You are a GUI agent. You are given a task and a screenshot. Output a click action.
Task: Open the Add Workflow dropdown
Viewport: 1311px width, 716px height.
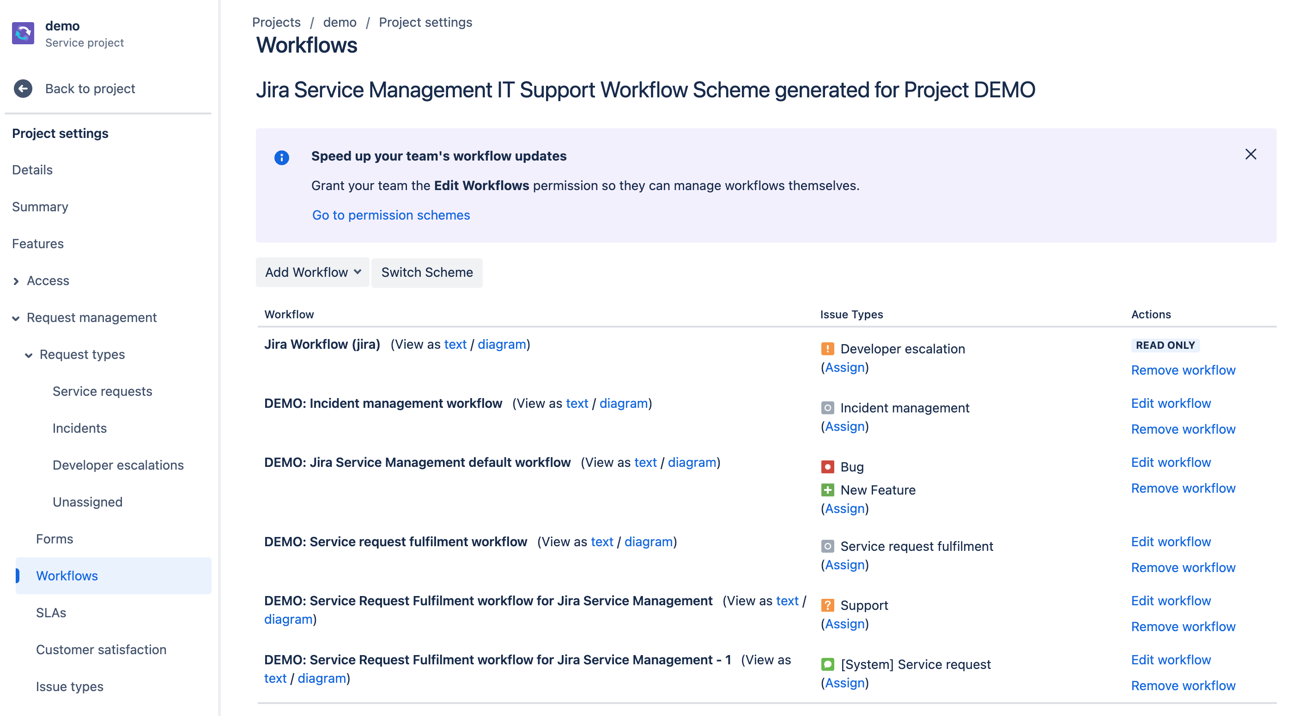(312, 272)
